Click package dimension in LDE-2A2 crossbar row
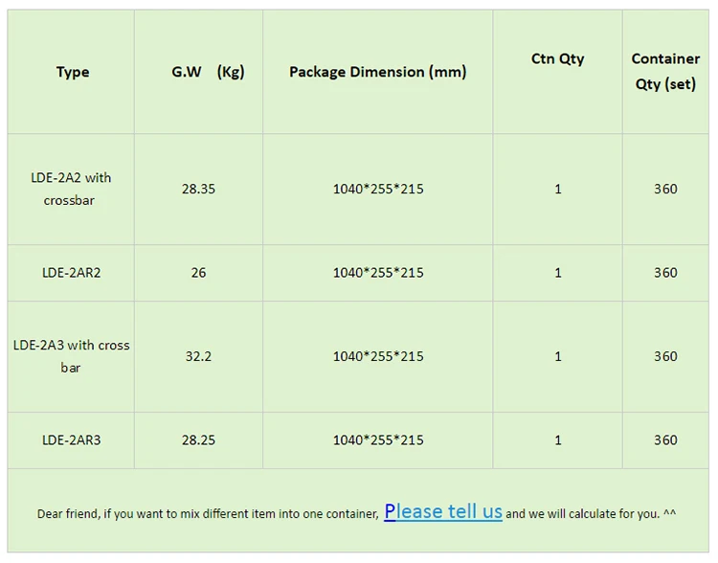Screen dimensions: 718x563 [x=378, y=189]
